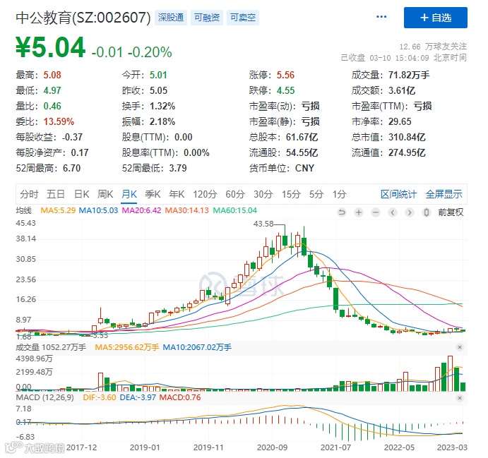Switch to 五日 chart tab
Screen dimensions: 488x458
(55, 194)
